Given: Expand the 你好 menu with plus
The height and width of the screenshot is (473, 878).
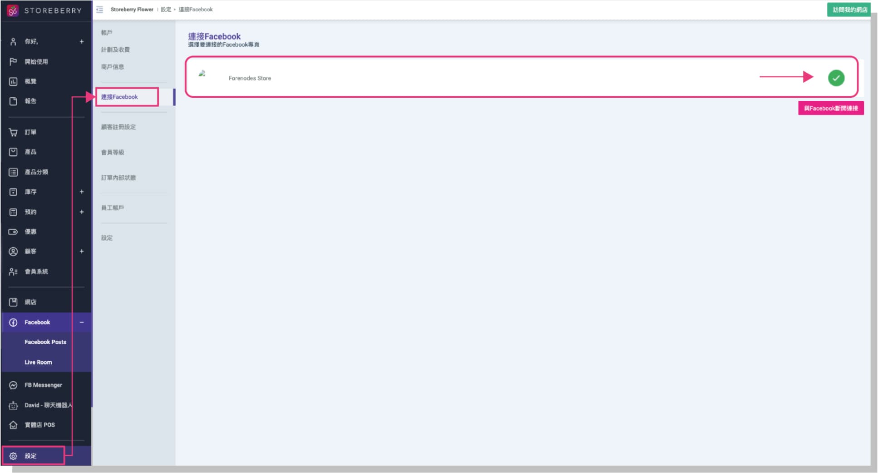Looking at the screenshot, I should click(x=82, y=41).
